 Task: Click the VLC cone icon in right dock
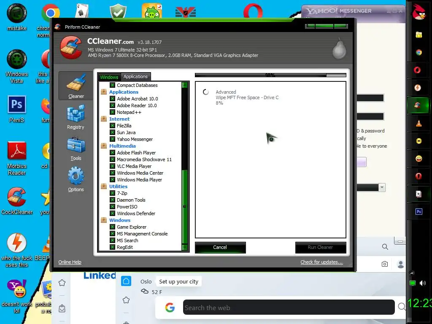pyautogui.click(x=419, y=123)
